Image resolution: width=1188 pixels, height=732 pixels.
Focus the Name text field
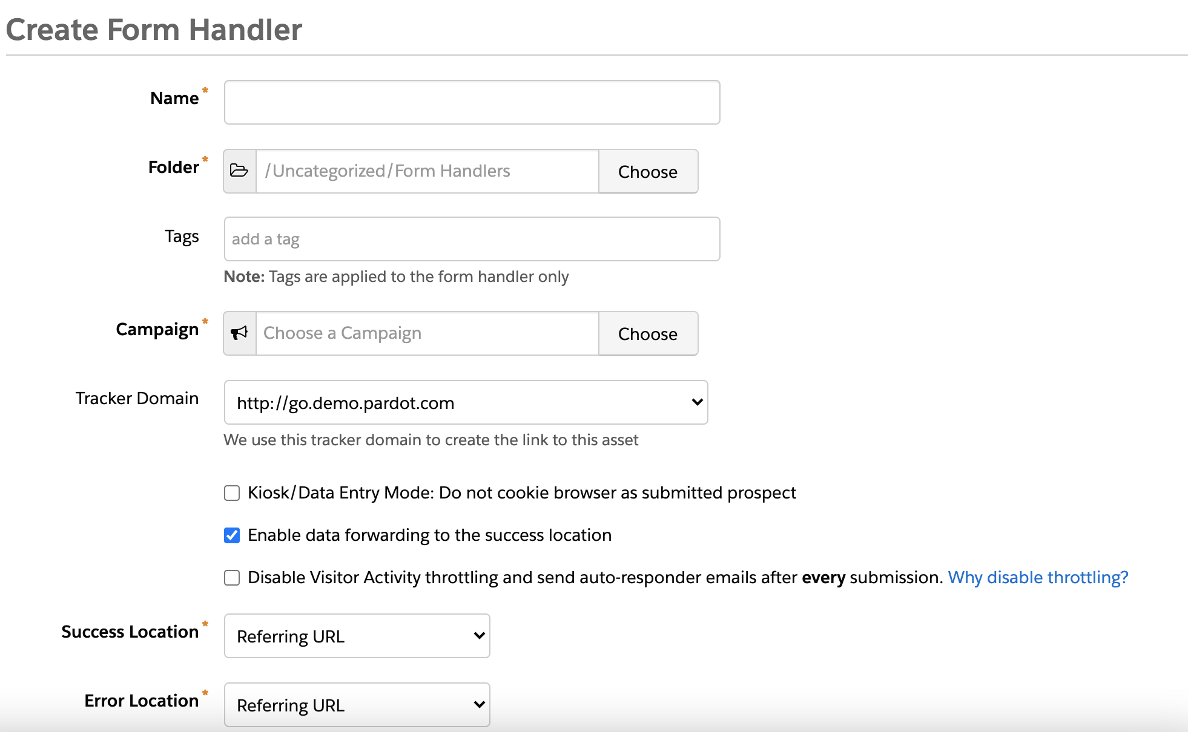(x=472, y=102)
